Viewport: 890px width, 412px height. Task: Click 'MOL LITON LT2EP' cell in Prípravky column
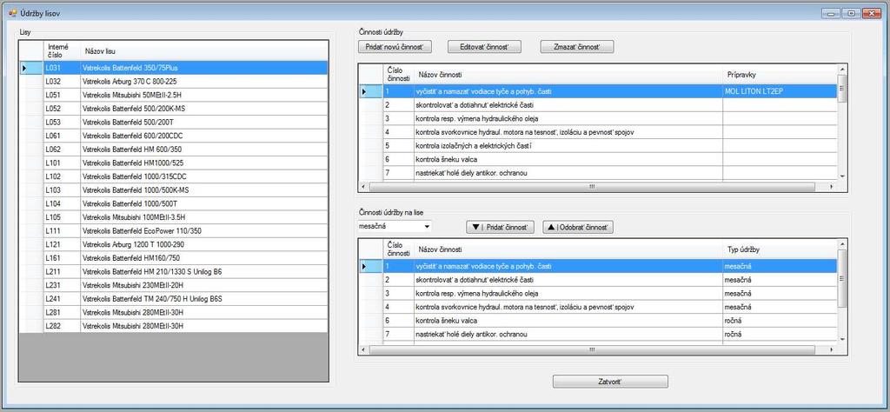coord(780,91)
